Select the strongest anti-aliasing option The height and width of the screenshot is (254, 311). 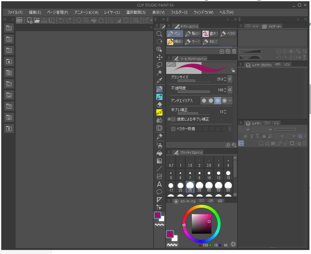coord(225,101)
